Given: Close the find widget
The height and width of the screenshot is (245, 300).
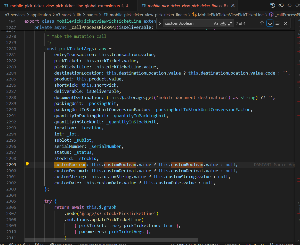Looking at the screenshot, I should (286, 23).
